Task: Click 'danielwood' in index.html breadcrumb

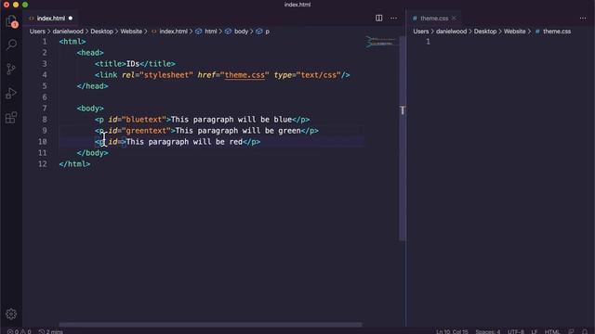Action: (x=68, y=32)
